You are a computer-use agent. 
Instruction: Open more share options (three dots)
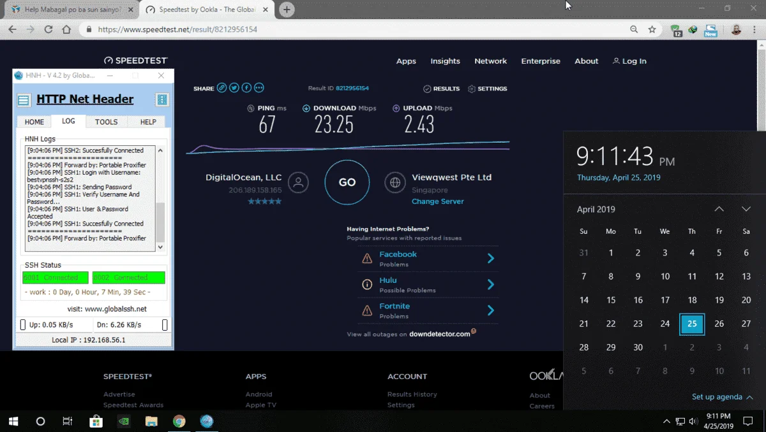(x=259, y=88)
